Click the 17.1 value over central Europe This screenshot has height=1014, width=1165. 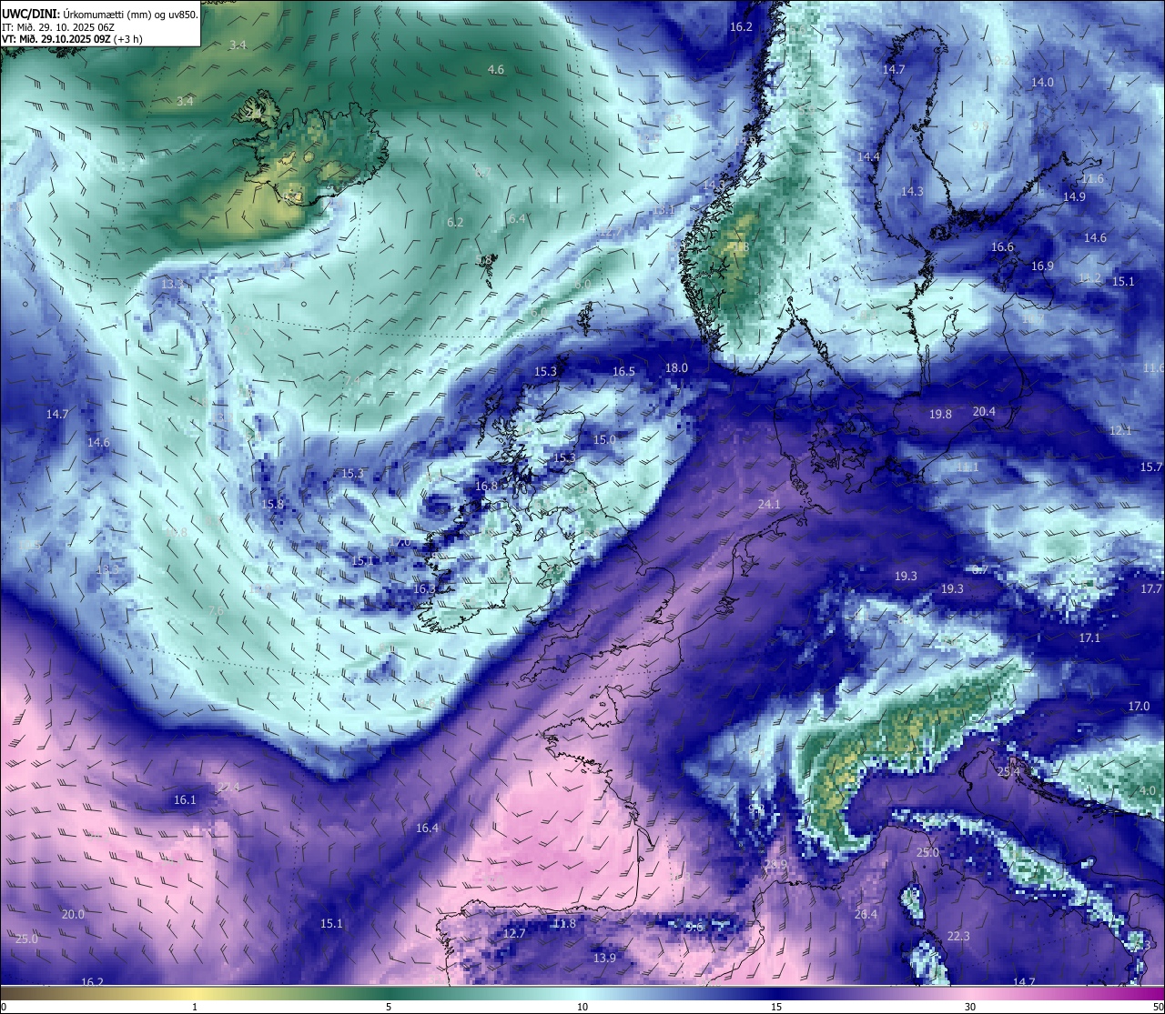click(1089, 638)
